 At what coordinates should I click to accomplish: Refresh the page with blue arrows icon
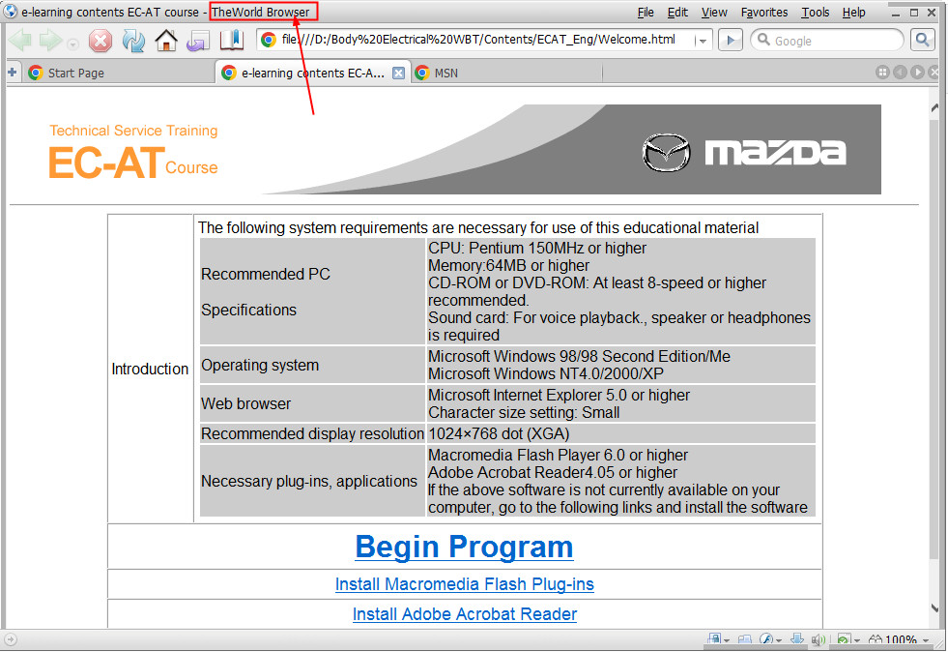[x=133, y=41]
